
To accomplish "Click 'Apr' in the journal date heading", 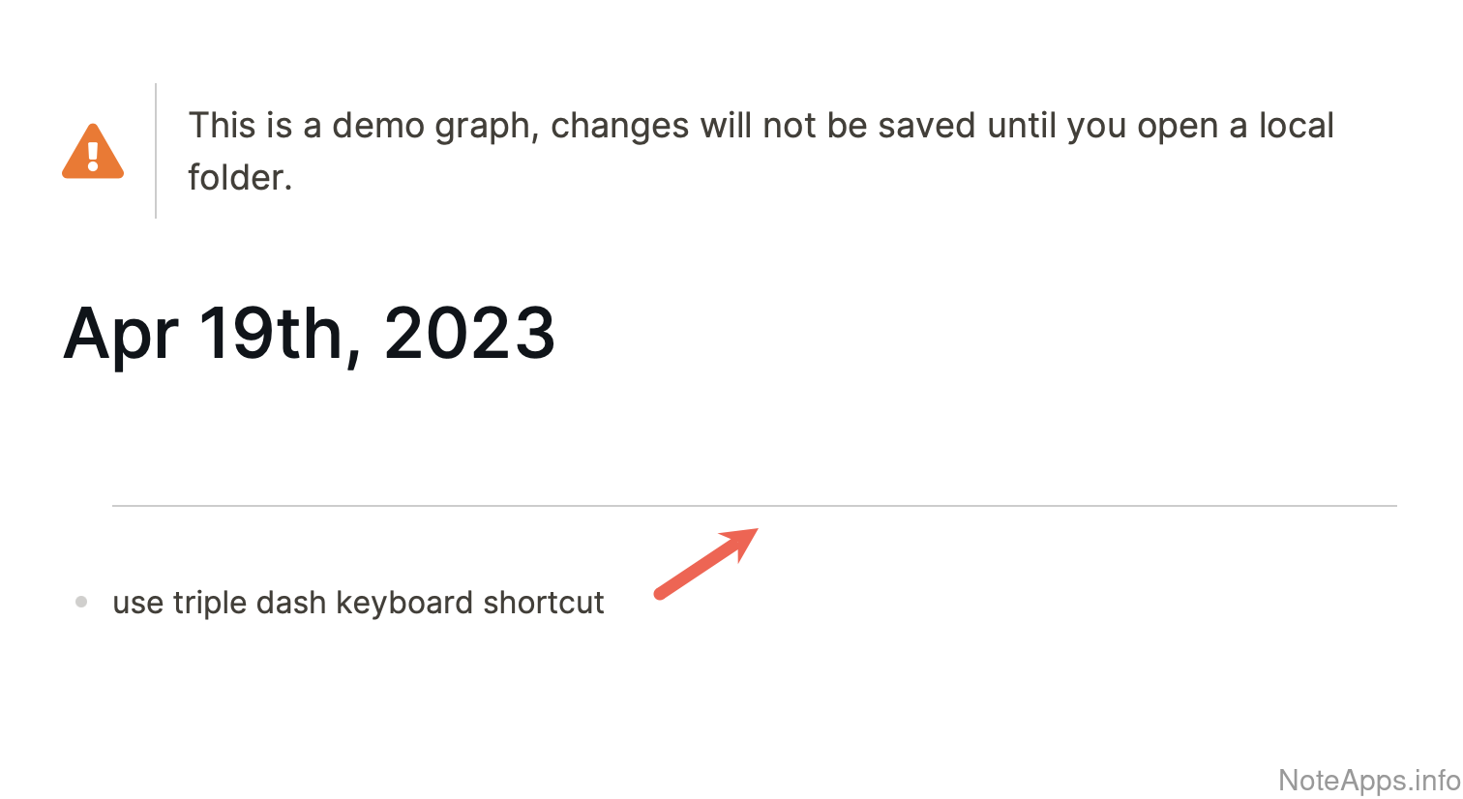I will (x=121, y=334).
